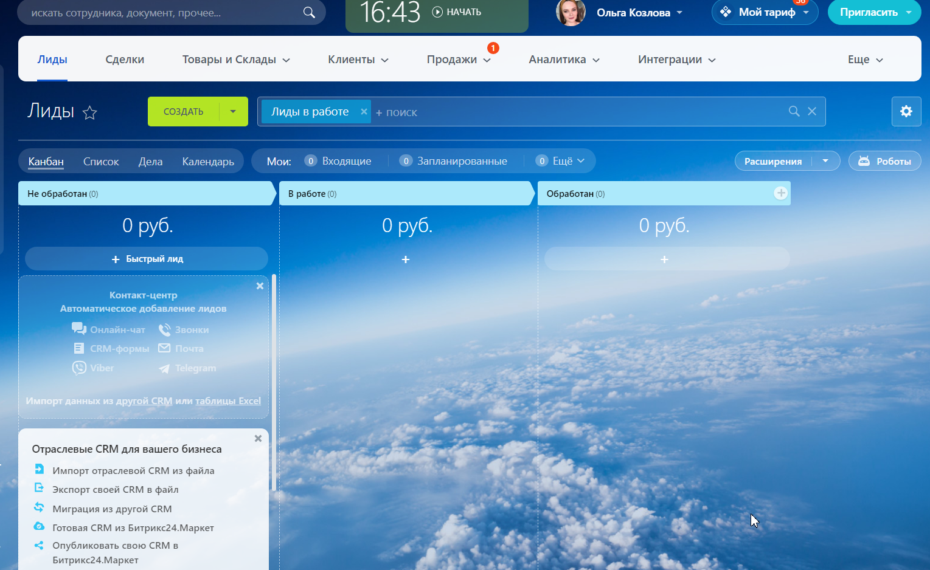Click the Онлайн-чат channel icon
The width and height of the screenshot is (930, 570).
coord(79,329)
